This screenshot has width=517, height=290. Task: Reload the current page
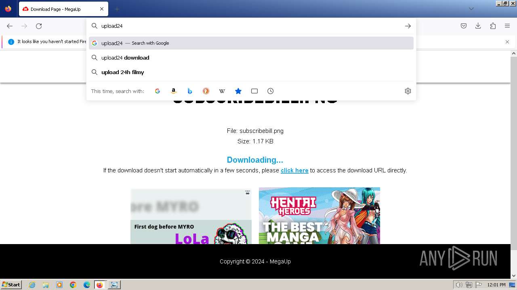[x=39, y=26]
